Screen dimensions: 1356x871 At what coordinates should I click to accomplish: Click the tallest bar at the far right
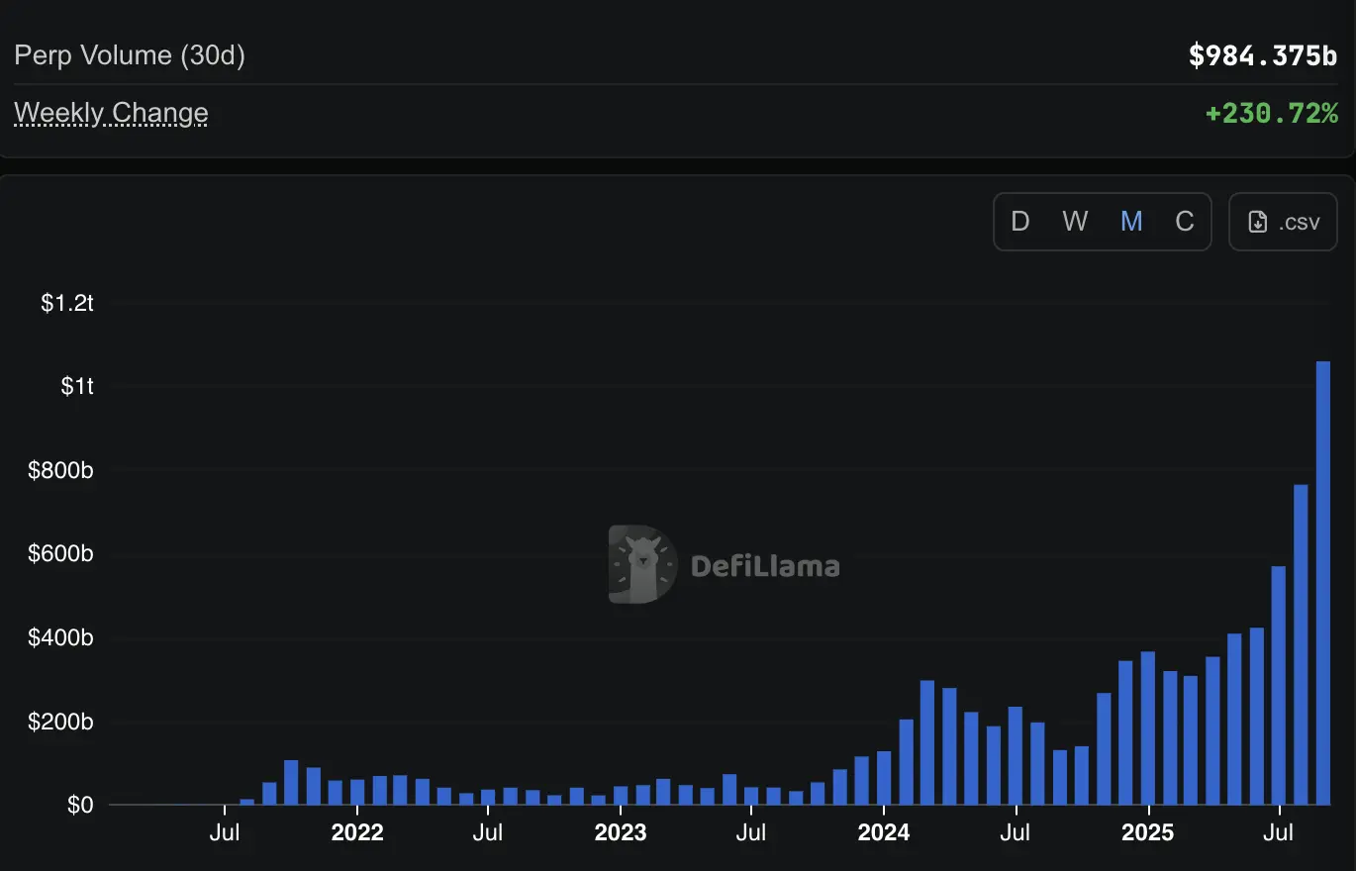pos(1323,583)
